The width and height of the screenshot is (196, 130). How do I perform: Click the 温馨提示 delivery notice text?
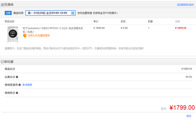click(x=74, y=48)
